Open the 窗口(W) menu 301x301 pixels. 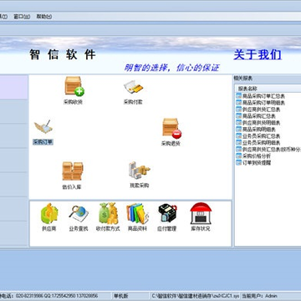coord(22,17)
